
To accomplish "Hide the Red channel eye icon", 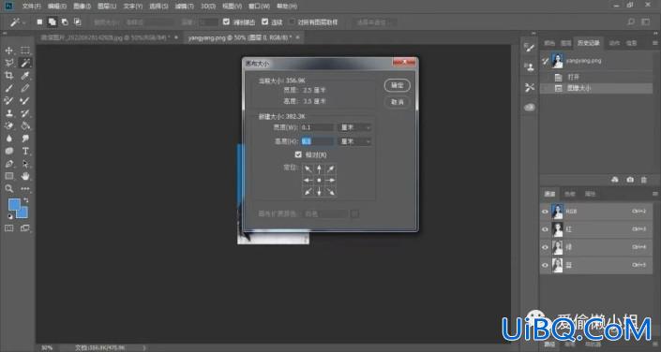I will (545, 229).
